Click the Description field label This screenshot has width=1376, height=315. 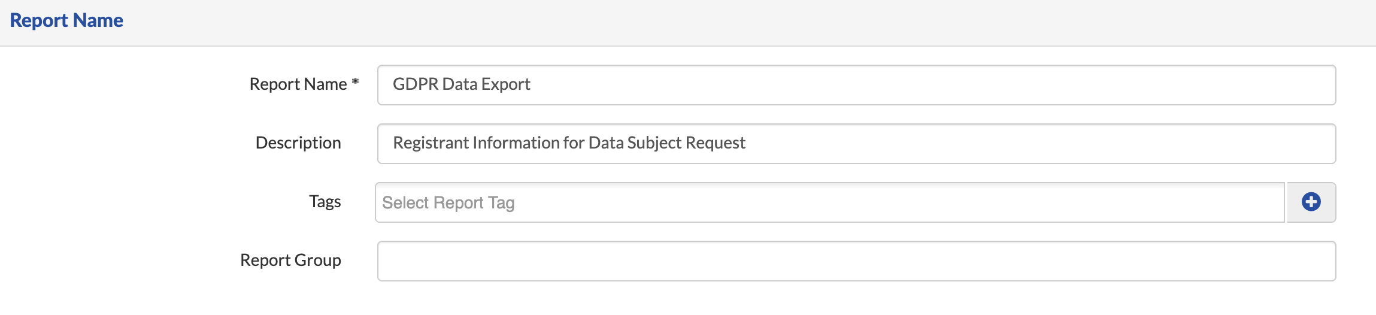tap(298, 143)
